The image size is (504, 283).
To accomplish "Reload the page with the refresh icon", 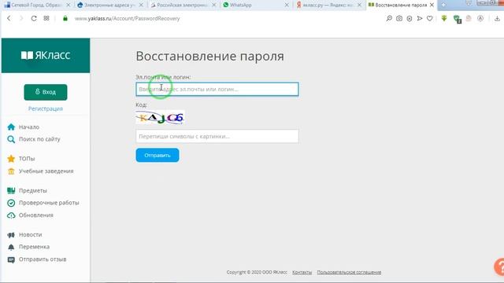I will click(x=34, y=19).
